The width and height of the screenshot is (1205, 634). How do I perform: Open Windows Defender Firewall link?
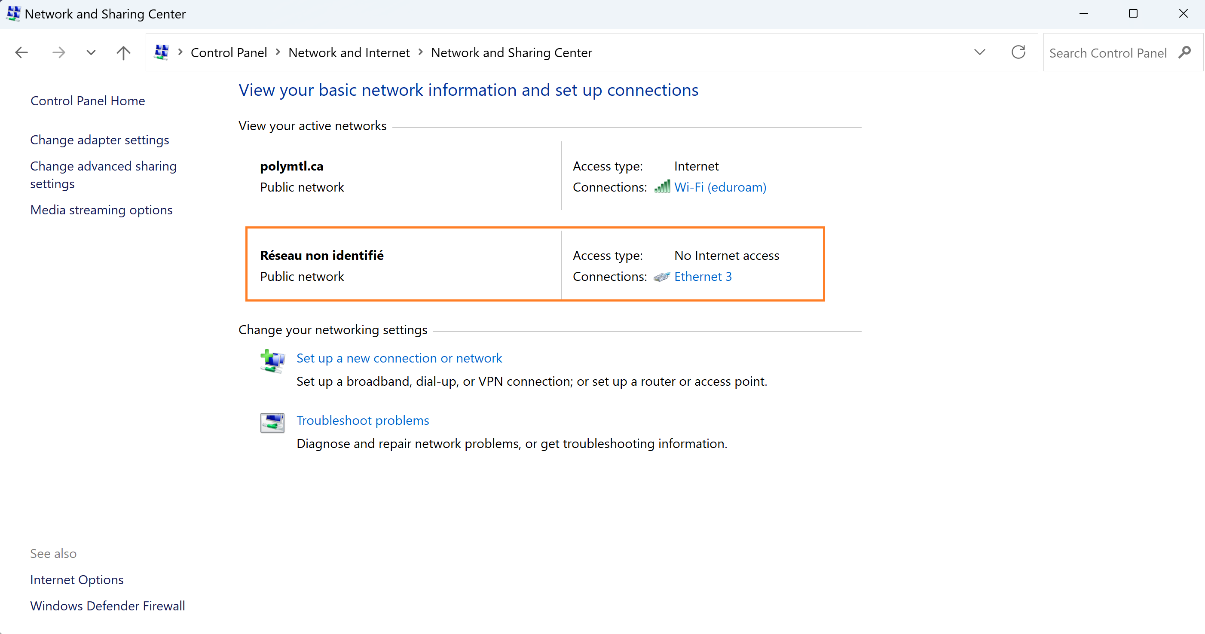[107, 606]
